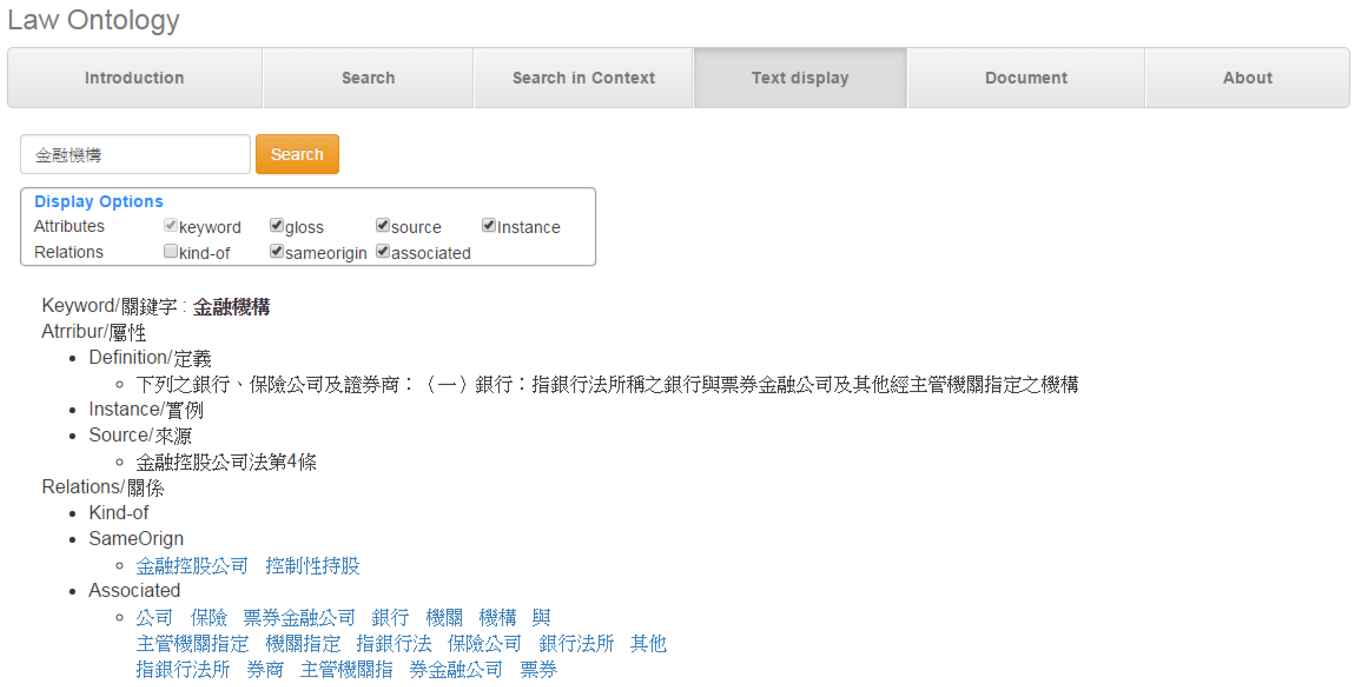Toggle the source attribute checkbox
Image resolution: width=1357 pixels, height=687 pixels.
tap(383, 225)
